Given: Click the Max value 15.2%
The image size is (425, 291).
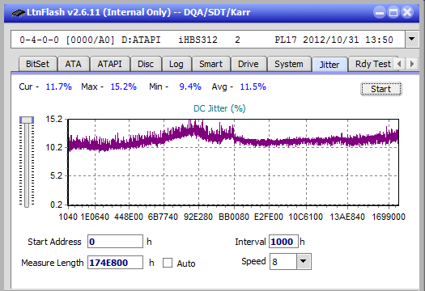Looking at the screenshot, I should tap(124, 86).
